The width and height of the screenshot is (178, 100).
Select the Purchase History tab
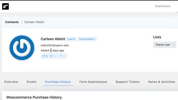click(x=58, y=82)
